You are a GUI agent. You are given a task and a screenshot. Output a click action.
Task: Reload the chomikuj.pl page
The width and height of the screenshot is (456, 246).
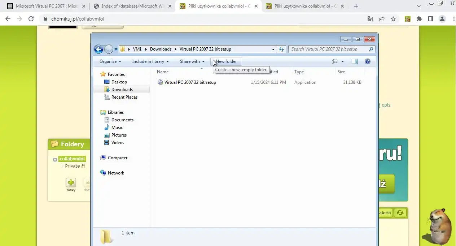(31, 19)
